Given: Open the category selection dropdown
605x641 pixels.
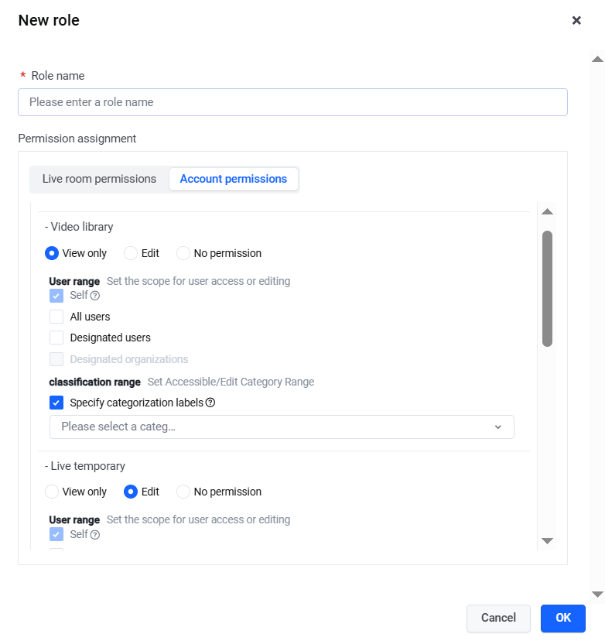Looking at the screenshot, I should pos(282,427).
